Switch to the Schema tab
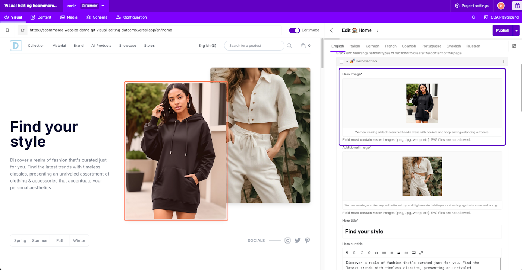Screen dimensions: 522x270 tap(97, 17)
